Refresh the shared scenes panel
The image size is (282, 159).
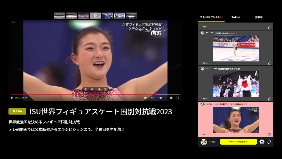269,142
